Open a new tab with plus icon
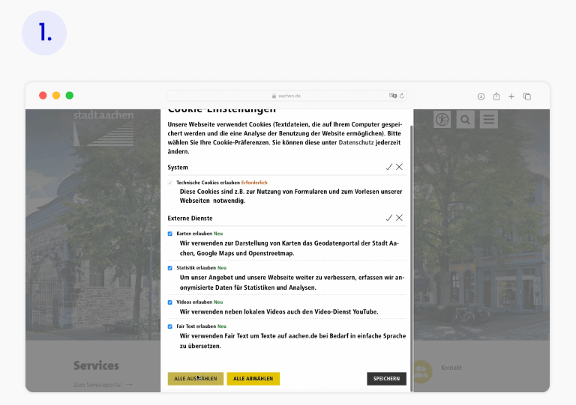 pyautogui.click(x=511, y=97)
